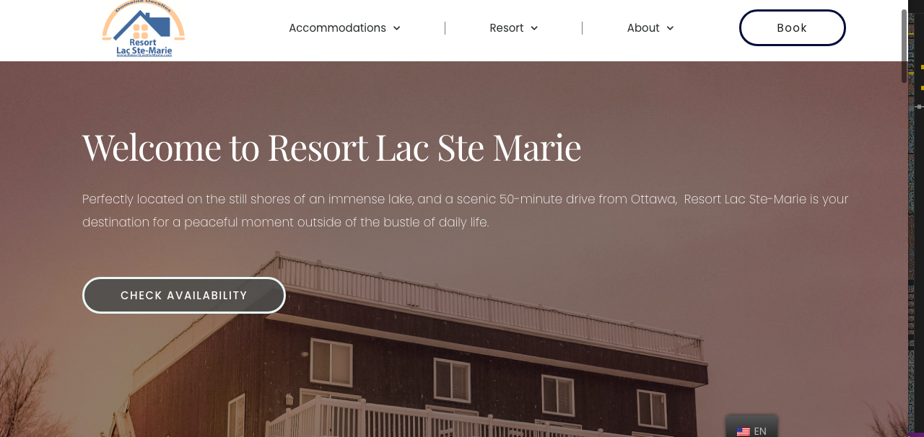Click the Welcome to Resort Lac Ste Marie heading
This screenshot has height=437, width=924.
[x=331, y=147]
